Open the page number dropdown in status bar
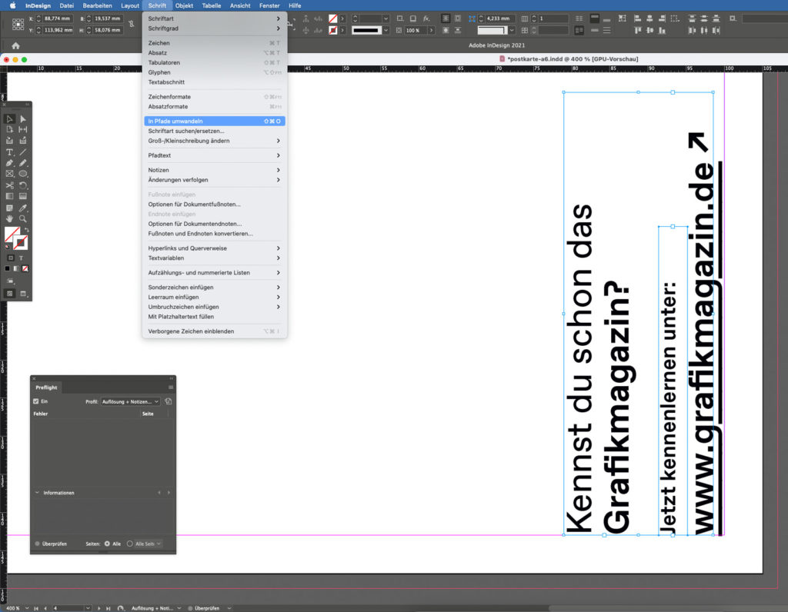 [x=88, y=608]
